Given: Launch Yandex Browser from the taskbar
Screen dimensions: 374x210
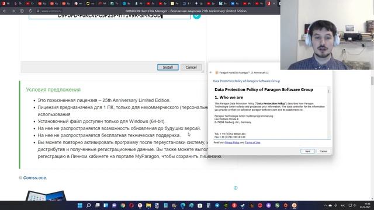Looking at the screenshot, I should pyautogui.click(x=140, y=205).
